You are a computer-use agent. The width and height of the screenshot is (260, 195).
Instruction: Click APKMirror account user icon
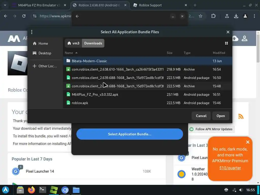(x=245, y=39)
